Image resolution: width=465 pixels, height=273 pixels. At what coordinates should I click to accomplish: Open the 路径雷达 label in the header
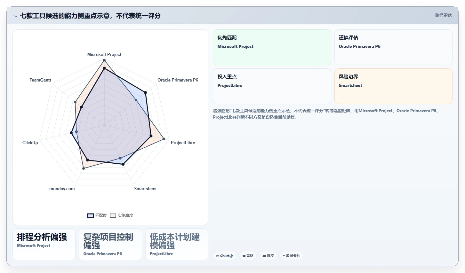443,15
